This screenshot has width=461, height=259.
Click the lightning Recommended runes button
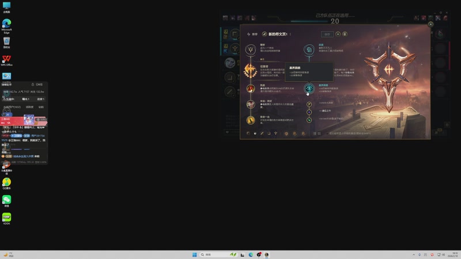(252, 35)
